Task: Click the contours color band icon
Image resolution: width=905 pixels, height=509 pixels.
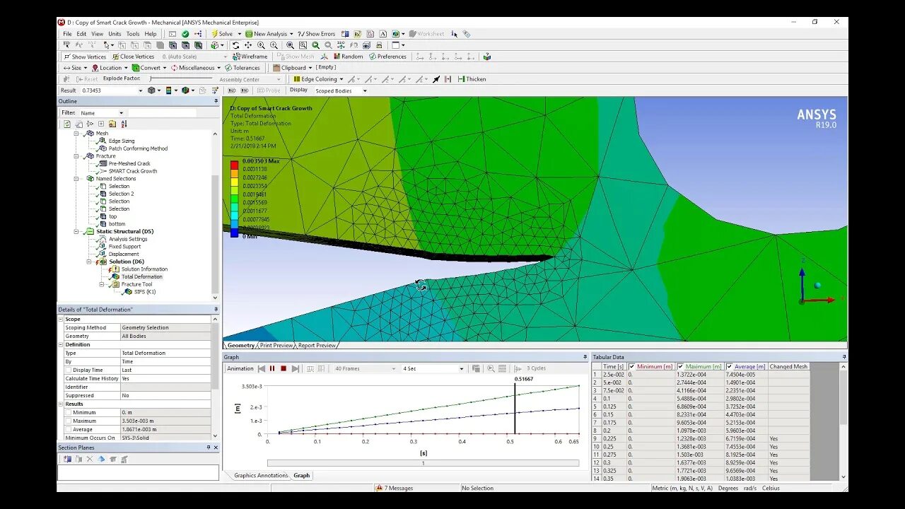Action: click(170, 90)
